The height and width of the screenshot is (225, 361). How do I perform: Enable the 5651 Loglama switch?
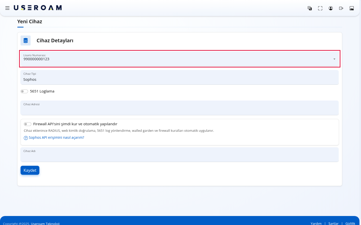click(24, 91)
